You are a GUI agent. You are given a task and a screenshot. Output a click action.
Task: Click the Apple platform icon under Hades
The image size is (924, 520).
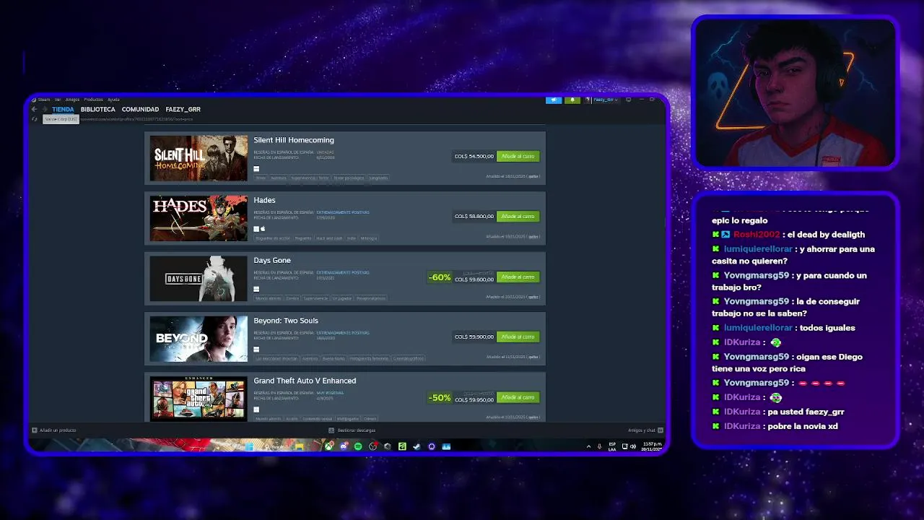pos(263,229)
